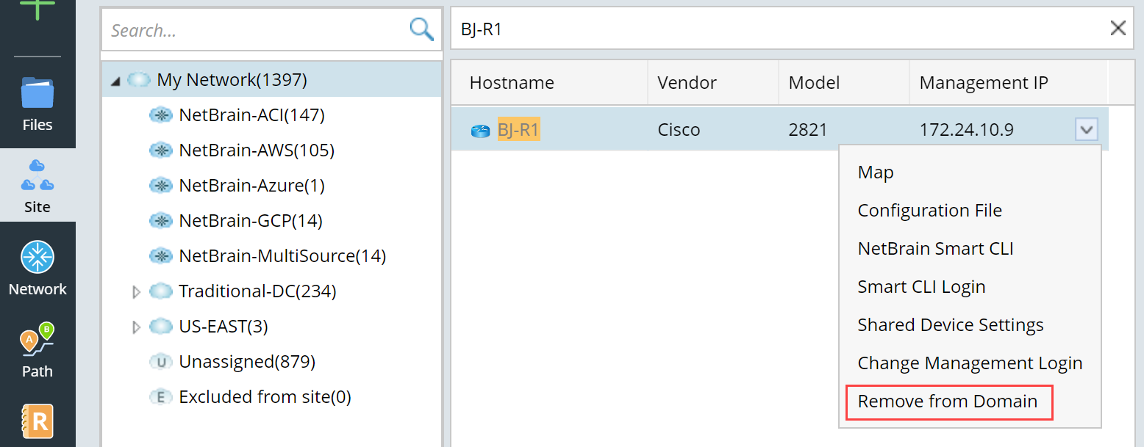
Task: Sort by the Vendor column header
Action: pyautogui.click(x=687, y=82)
